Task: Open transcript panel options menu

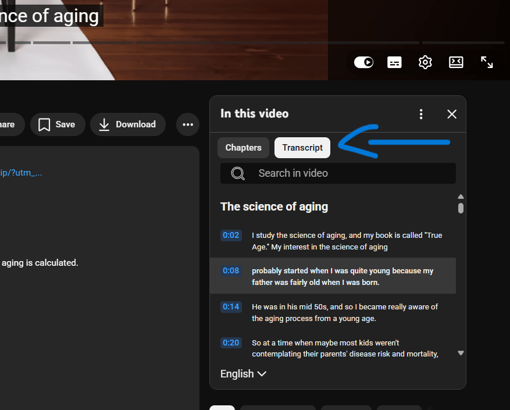Action: 421,114
